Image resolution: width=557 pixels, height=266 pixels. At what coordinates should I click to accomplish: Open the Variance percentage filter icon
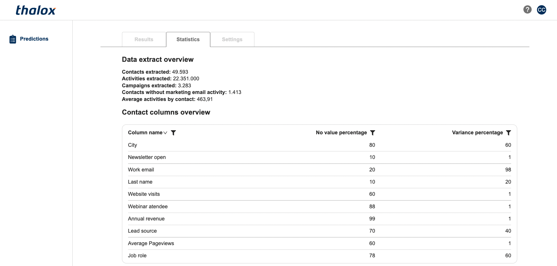pyautogui.click(x=508, y=133)
